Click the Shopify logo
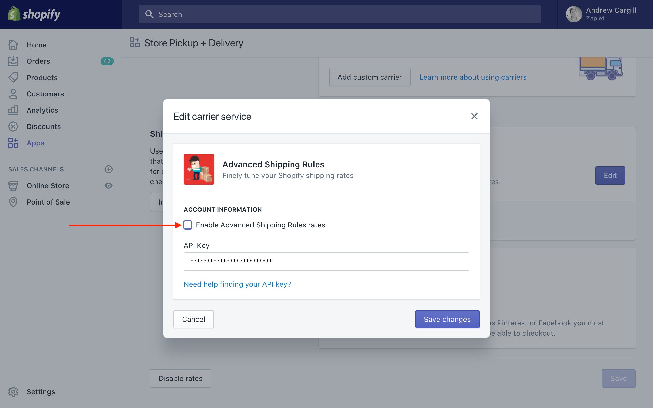This screenshot has height=408, width=653. click(x=34, y=14)
